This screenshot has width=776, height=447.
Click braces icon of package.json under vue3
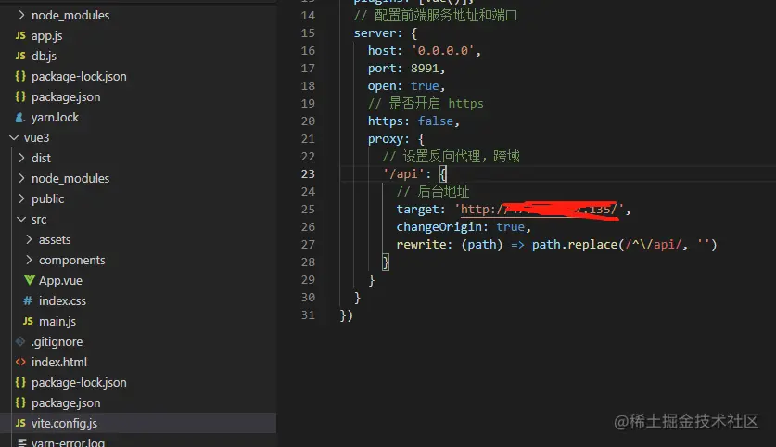tap(20, 402)
